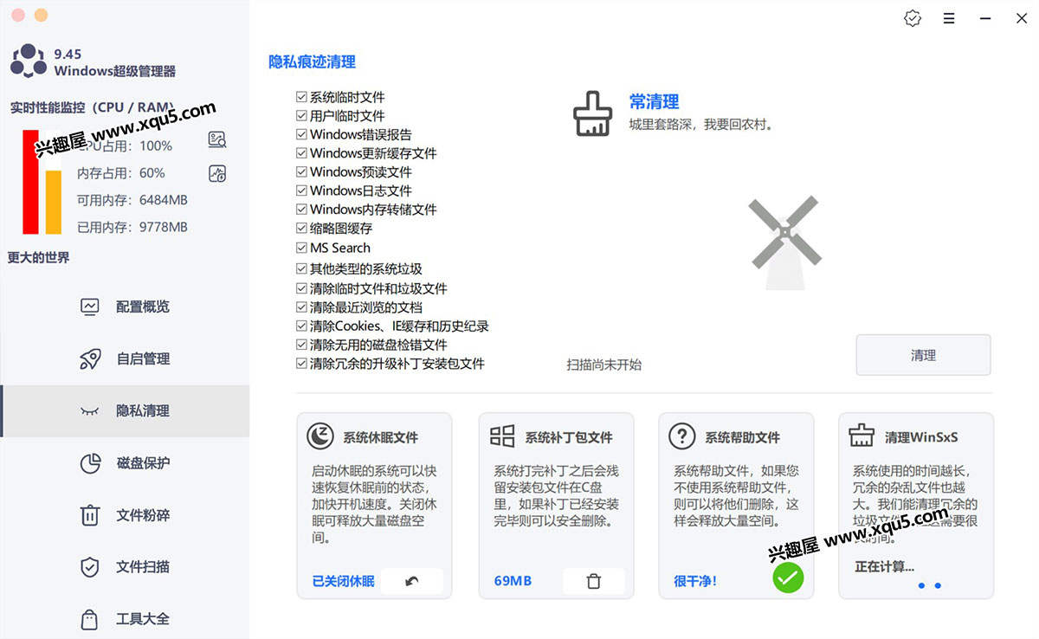The image size is (1039, 639).
Task: Click the shield icon for 文件扫描
Action: pyautogui.click(x=90, y=567)
